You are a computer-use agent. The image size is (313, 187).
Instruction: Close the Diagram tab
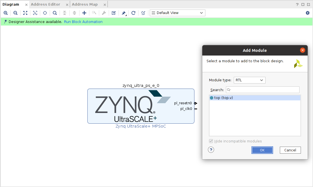click(x=26, y=4)
